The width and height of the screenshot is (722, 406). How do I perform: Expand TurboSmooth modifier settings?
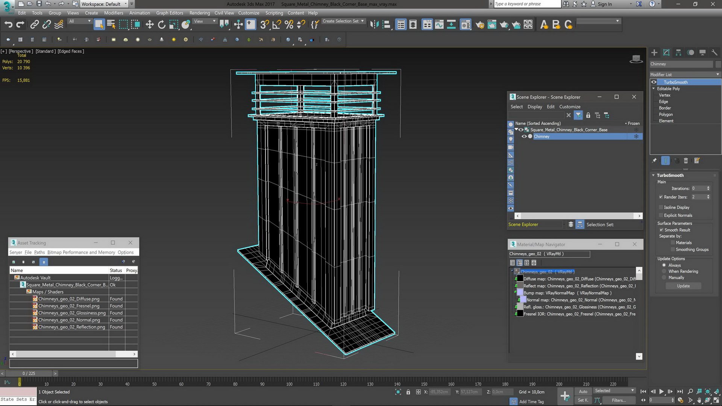click(654, 175)
